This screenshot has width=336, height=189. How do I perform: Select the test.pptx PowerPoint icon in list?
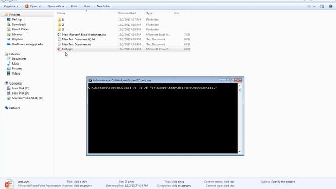59,49
